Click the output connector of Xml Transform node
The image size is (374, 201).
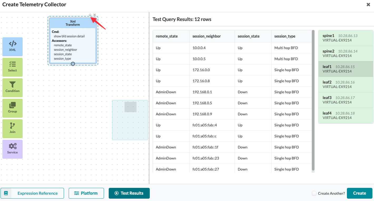point(73,64)
